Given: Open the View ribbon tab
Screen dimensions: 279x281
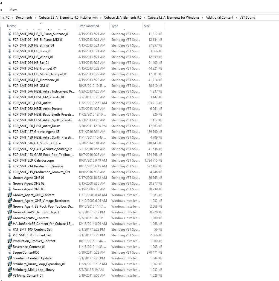Looking at the screenshot, I should pos(13,10).
